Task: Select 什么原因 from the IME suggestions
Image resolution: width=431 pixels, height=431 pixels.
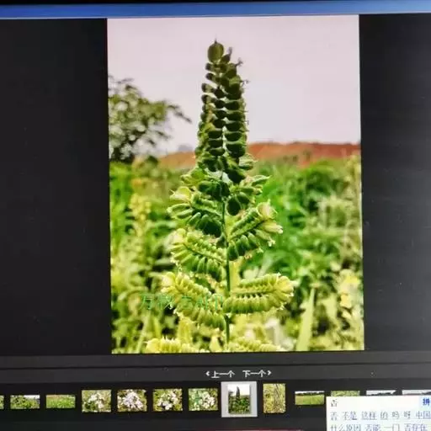Action: coord(344,427)
